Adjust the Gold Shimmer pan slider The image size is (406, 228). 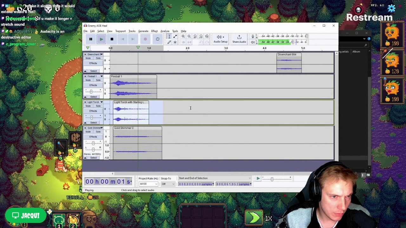click(x=93, y=149)
